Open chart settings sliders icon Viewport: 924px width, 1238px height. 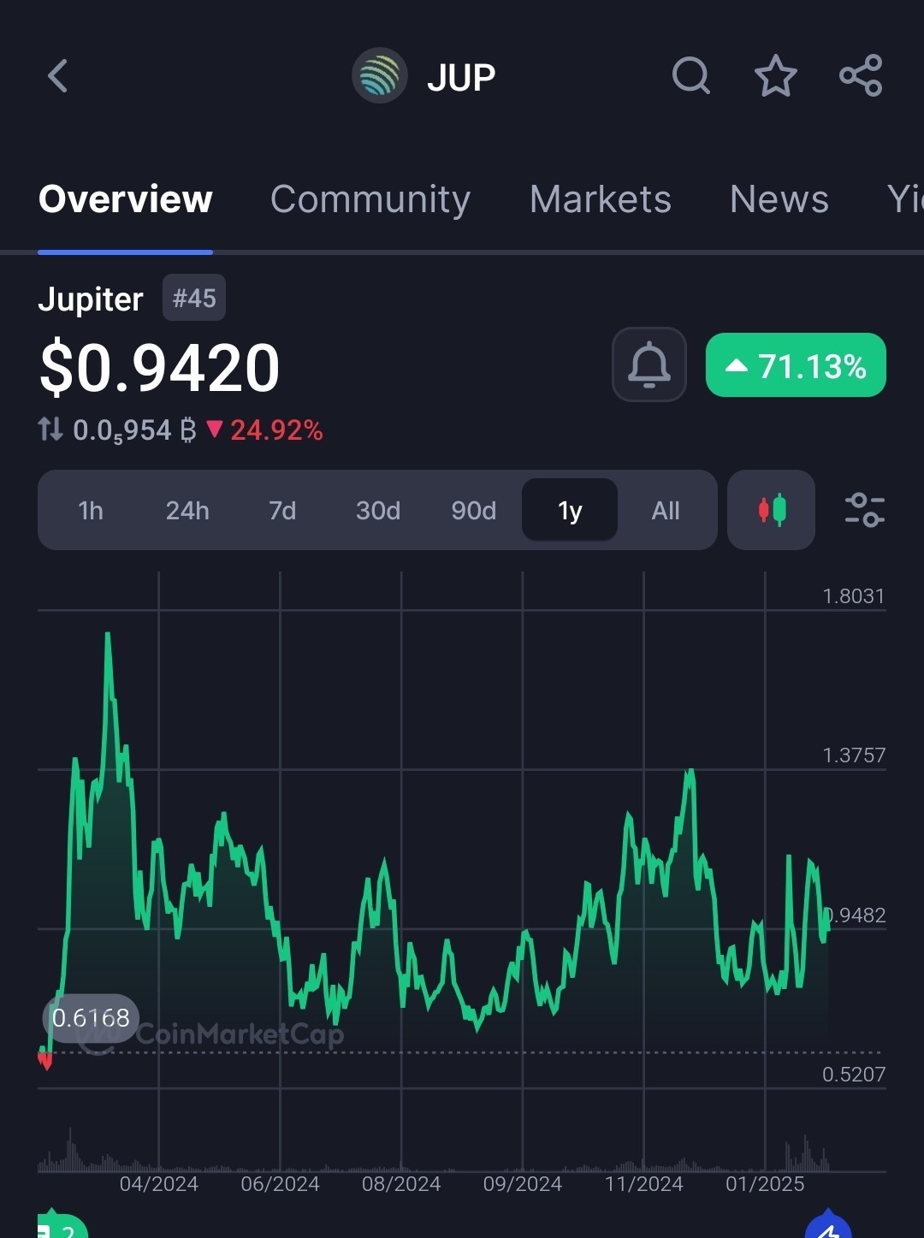(864, 510)
